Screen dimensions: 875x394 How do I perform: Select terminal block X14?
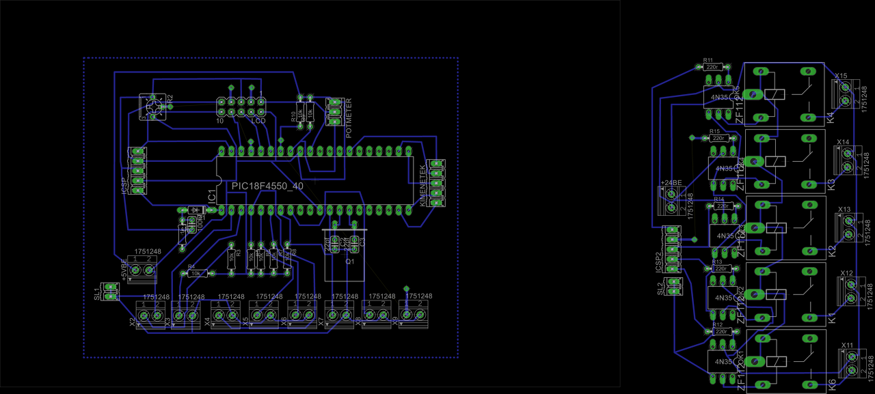pyautogui.click(x=848, y=160)
